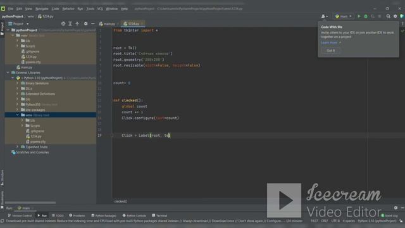Open Project panel options gear
Image resolution: width=405 pixels, height=228 pixels.
(86, 23)
